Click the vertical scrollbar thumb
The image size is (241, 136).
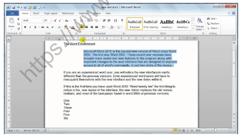click(x=234, y=63)
